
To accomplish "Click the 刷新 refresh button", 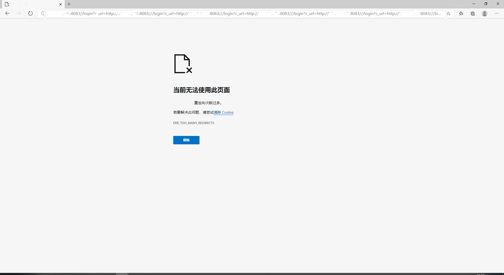I will tap(186, 140).
